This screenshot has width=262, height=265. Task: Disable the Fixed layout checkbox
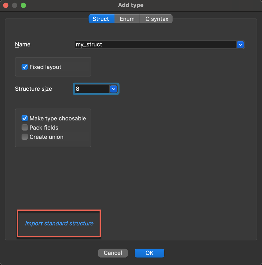click(24, 67)
